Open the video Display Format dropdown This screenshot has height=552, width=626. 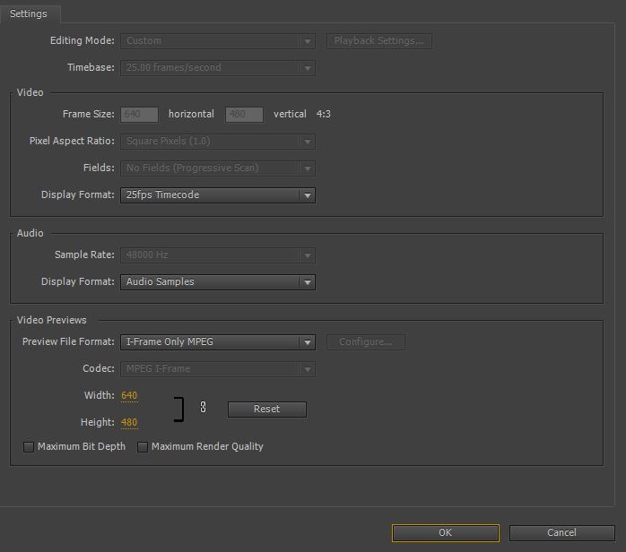click(218, 195)
